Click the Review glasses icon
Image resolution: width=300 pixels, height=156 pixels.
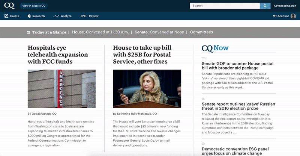83,16
